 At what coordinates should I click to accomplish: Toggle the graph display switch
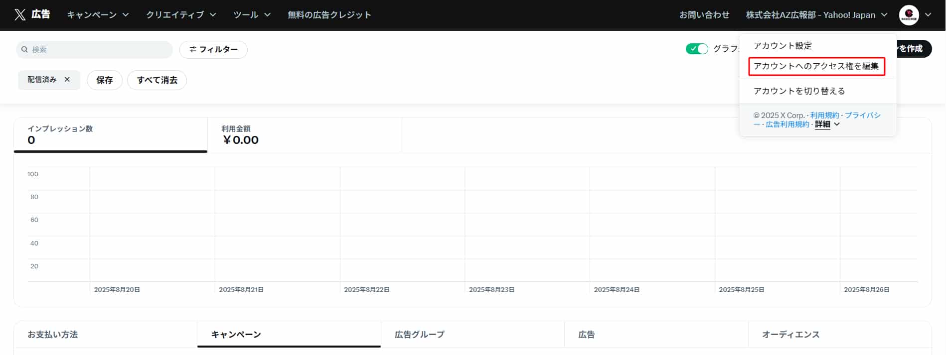[x=696, y=49]
